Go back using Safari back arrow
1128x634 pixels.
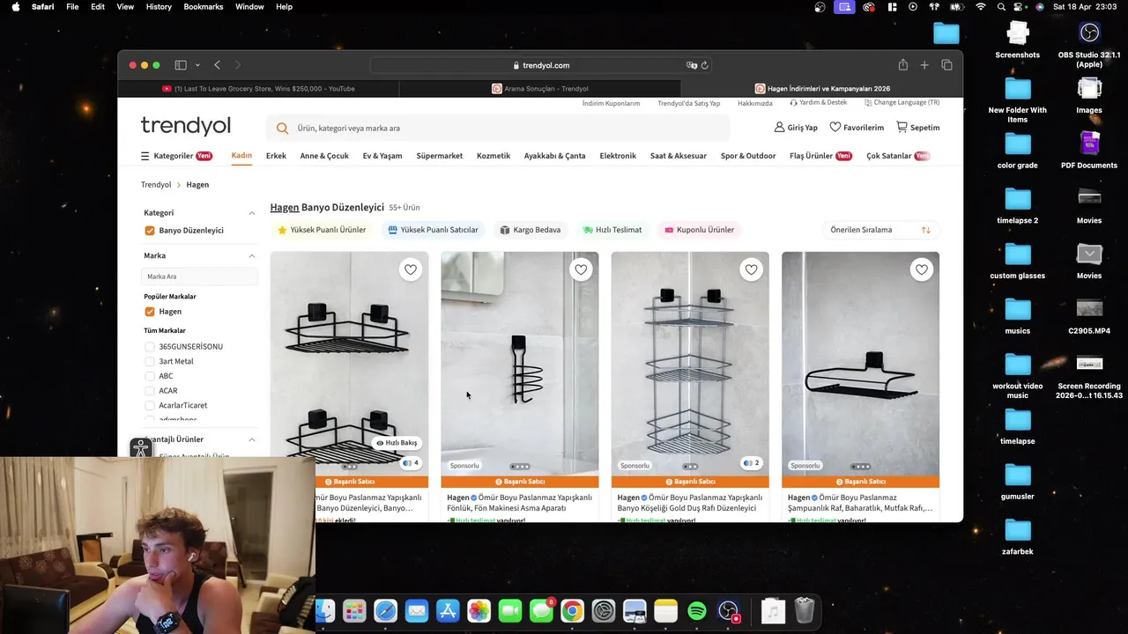tap(217, 65)
